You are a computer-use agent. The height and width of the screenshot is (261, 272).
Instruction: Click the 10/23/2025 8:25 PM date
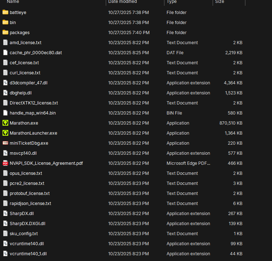[128, 53]
